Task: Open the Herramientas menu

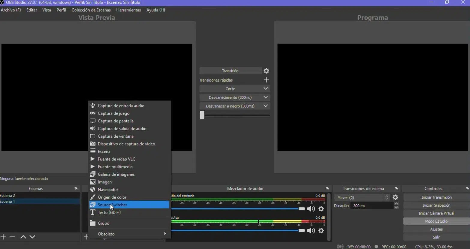Action: pos(128,10)
